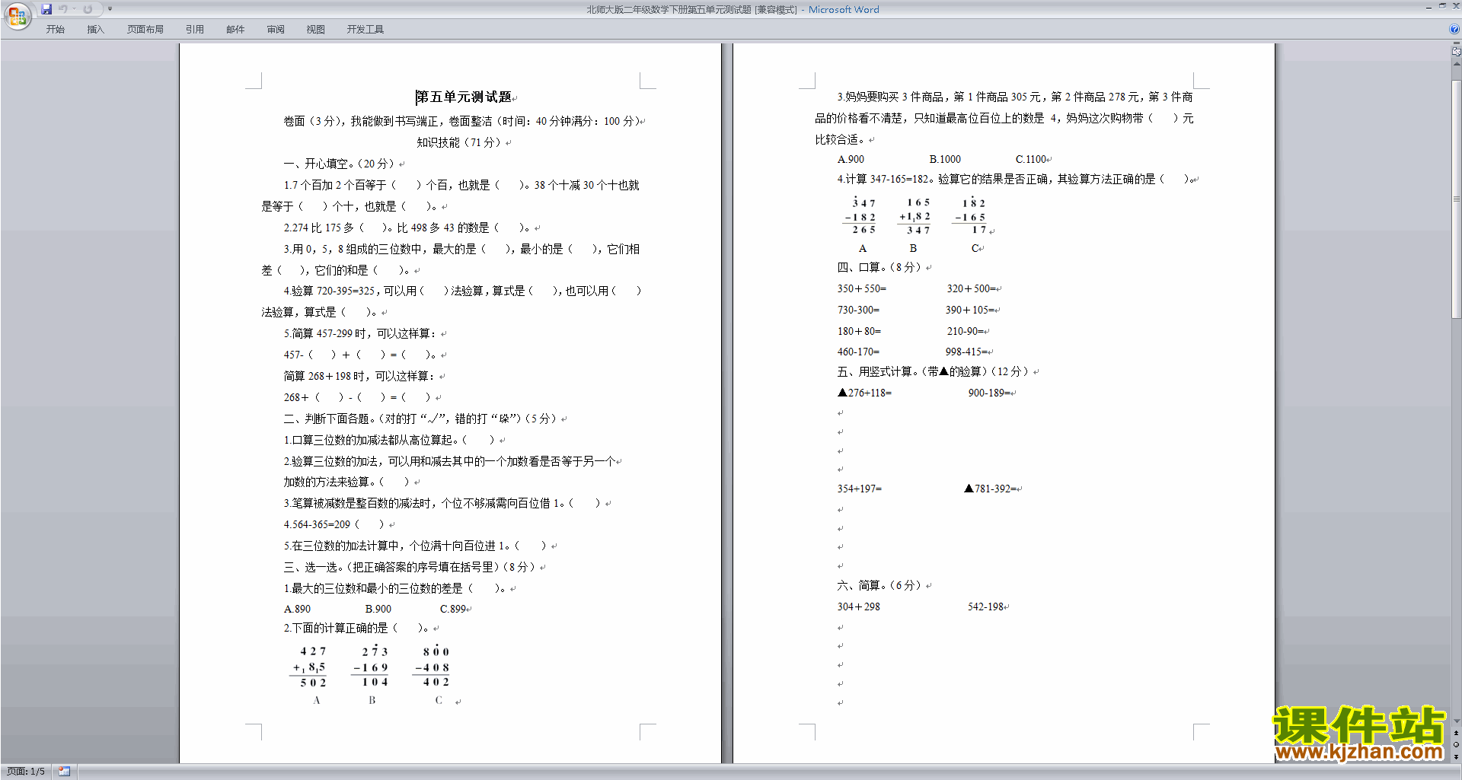This screenshot has width=1462, height=780.
Task: Click the vertical scrollbar up arrow
Action: pyautogui.click(x=1456, y=64)
